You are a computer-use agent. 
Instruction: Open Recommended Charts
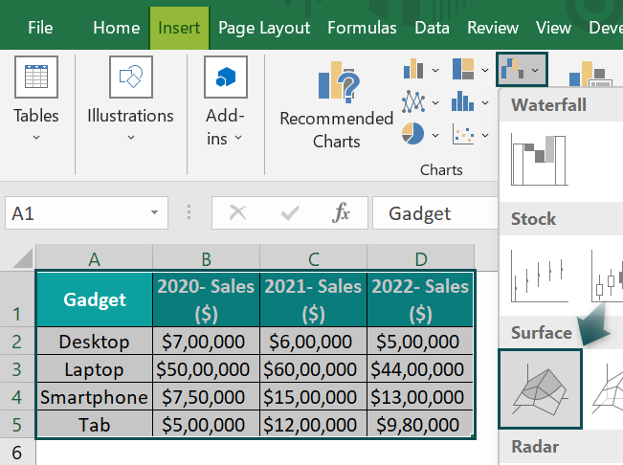point(337,105)
